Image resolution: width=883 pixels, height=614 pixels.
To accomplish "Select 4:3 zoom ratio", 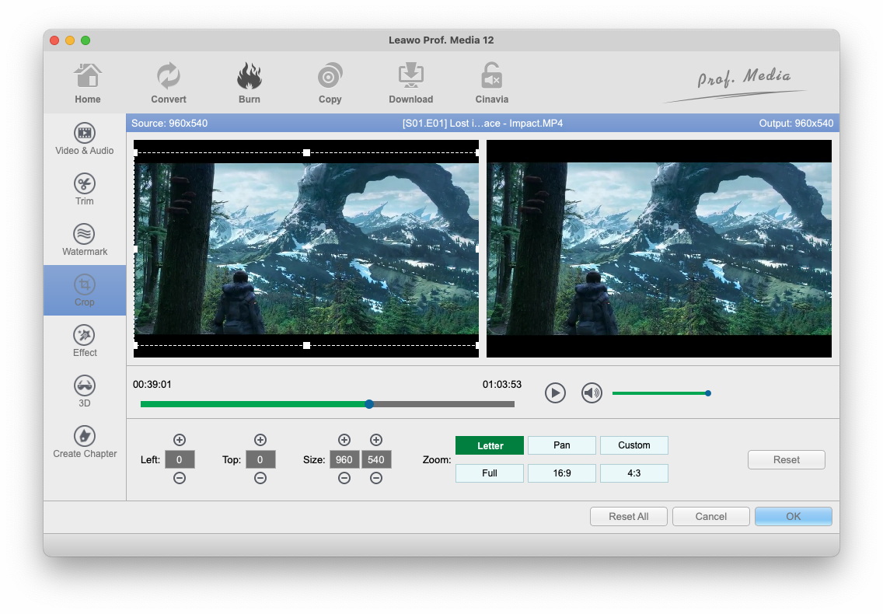I will 634,473.
